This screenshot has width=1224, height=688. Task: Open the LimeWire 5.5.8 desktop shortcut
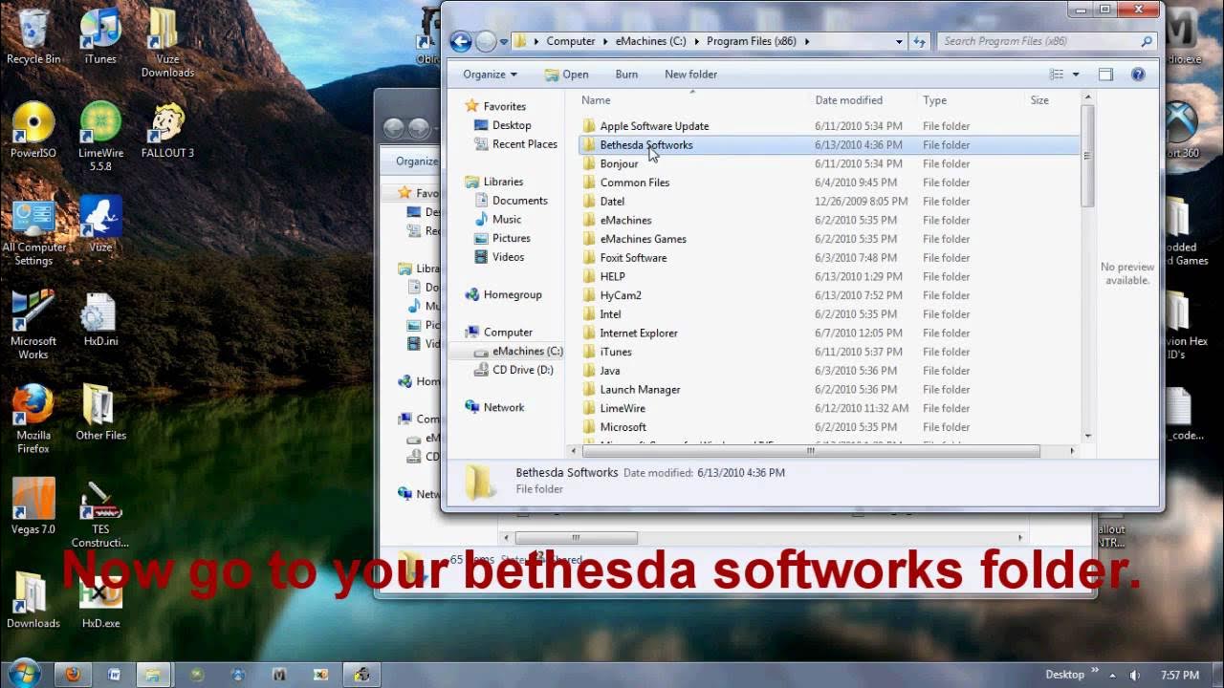coord(100,136)
